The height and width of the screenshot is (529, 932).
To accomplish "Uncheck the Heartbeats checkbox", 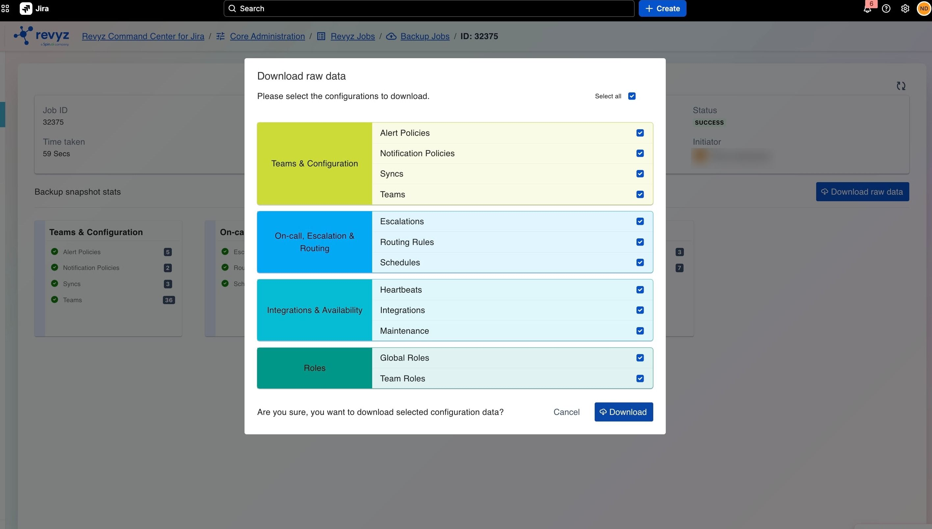I will (640, 290).
